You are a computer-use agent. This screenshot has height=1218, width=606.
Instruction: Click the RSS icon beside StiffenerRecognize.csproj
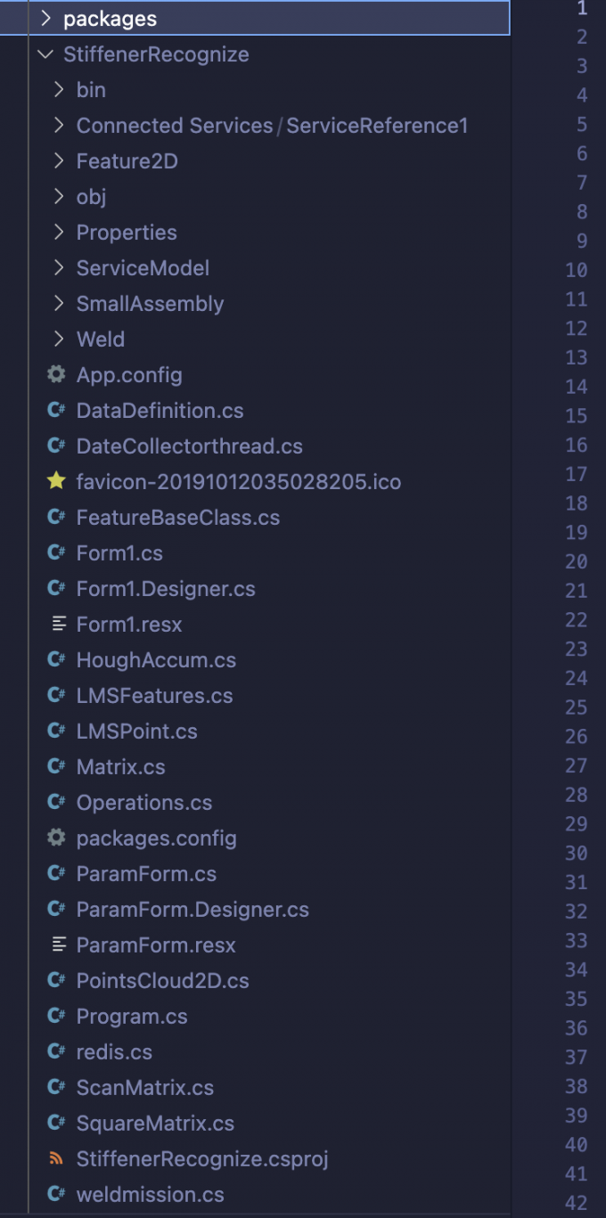point(56,1159)
